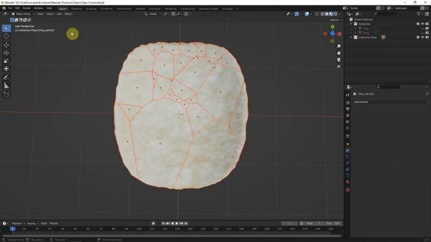Viewport: 431px width, 242px height.
Task: Click the viewport pan hand icon
Action: (339, 53)
